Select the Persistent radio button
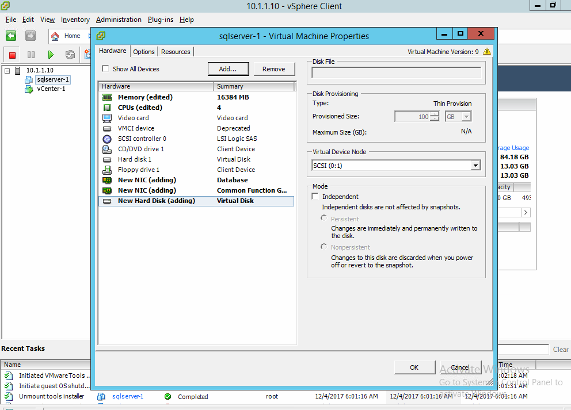571x410 pixels. (323, 218)
